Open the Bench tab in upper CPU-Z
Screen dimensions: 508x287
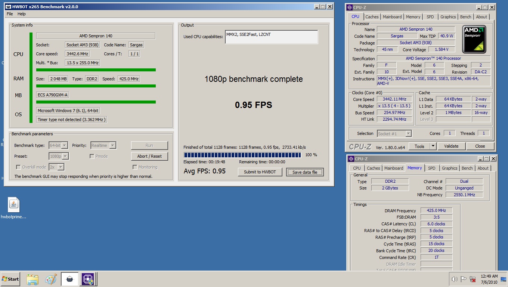[465, 17]
